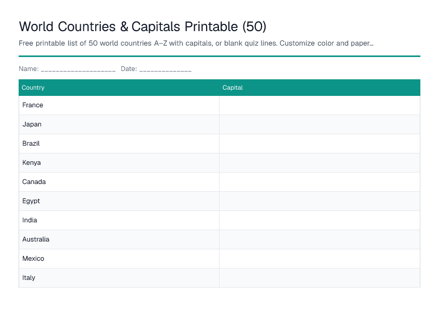Click the blank capital cell for Kenya
The height and width of the screenshot is (311, 439).
pyautogui.click(x=320, y=163)
